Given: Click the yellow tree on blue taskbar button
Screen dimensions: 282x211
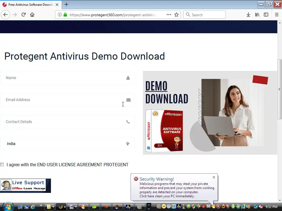Looking at the screenshot, I should [128, 207].
